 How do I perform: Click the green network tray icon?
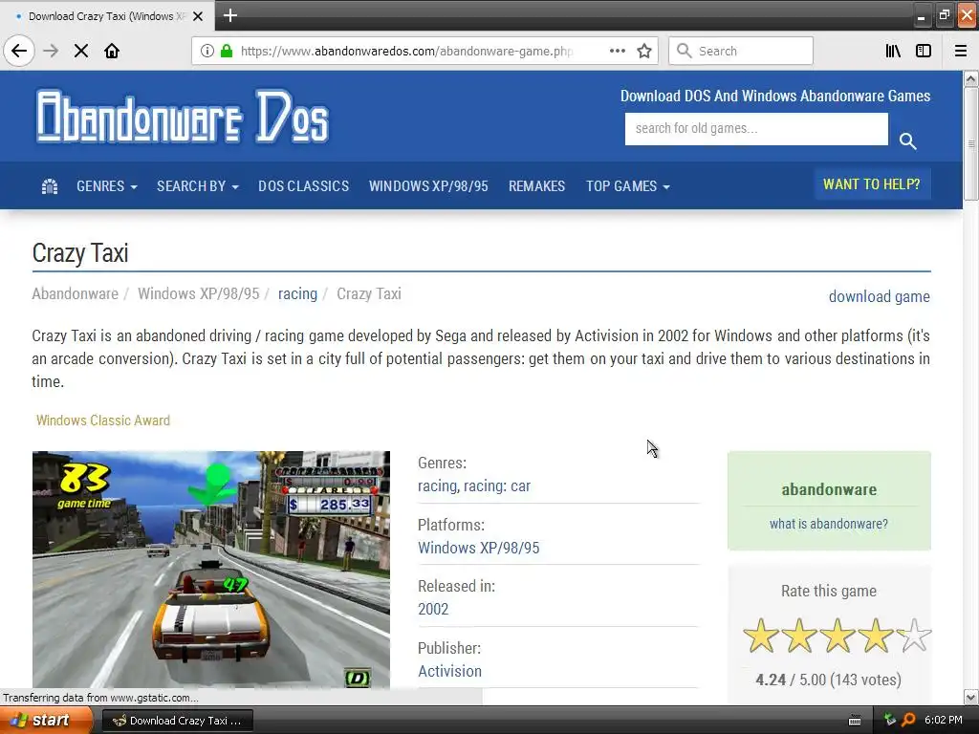[x=890, y=720]
